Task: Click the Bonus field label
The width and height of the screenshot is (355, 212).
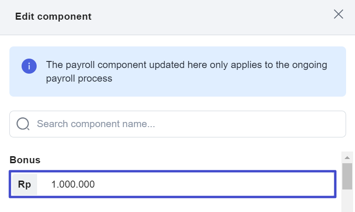Action: pos(25,160)
